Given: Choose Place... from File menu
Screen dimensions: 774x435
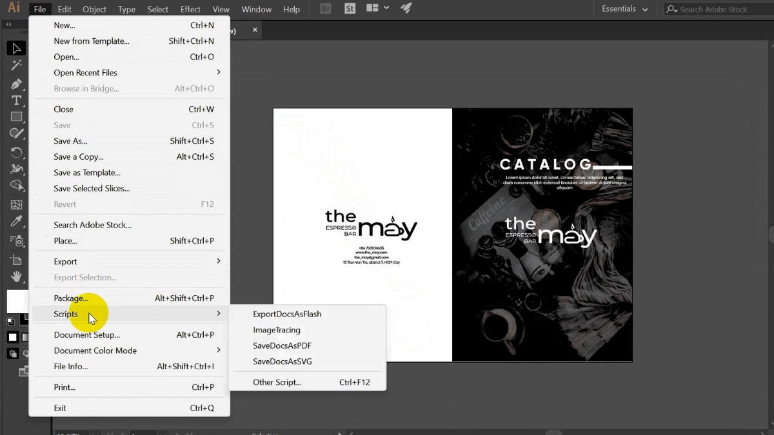Looking at the screenshot, I should pyautogui.click(x=129, y=241).
